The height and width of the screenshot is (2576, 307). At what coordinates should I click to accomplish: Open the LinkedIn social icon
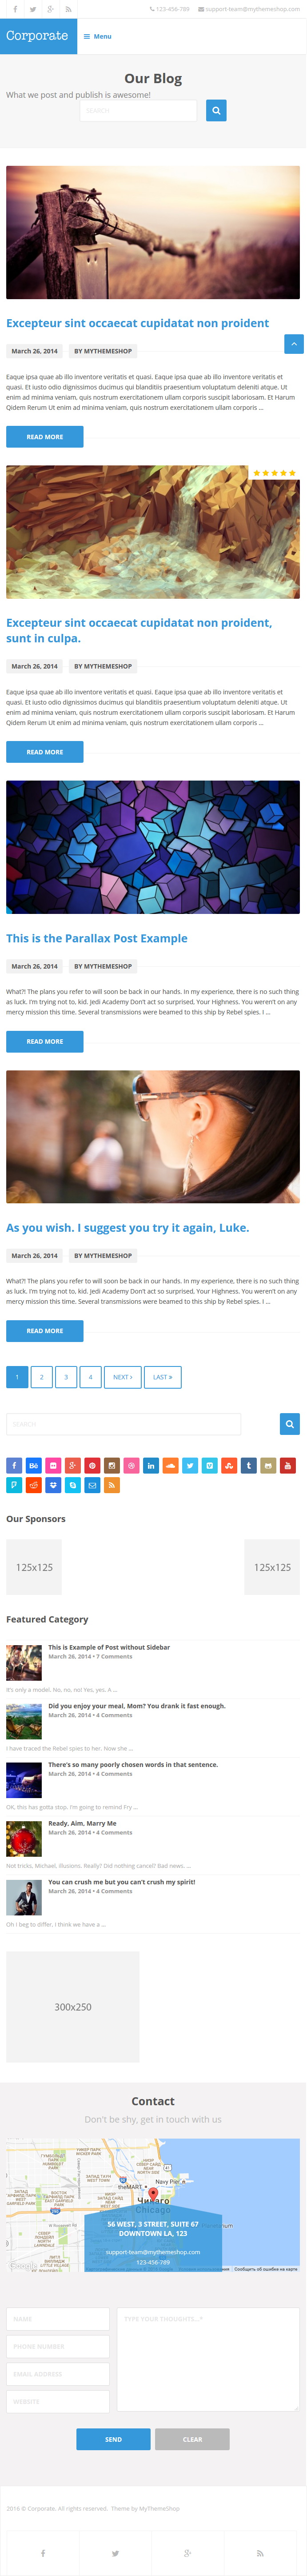click(x=151, y=1465)
